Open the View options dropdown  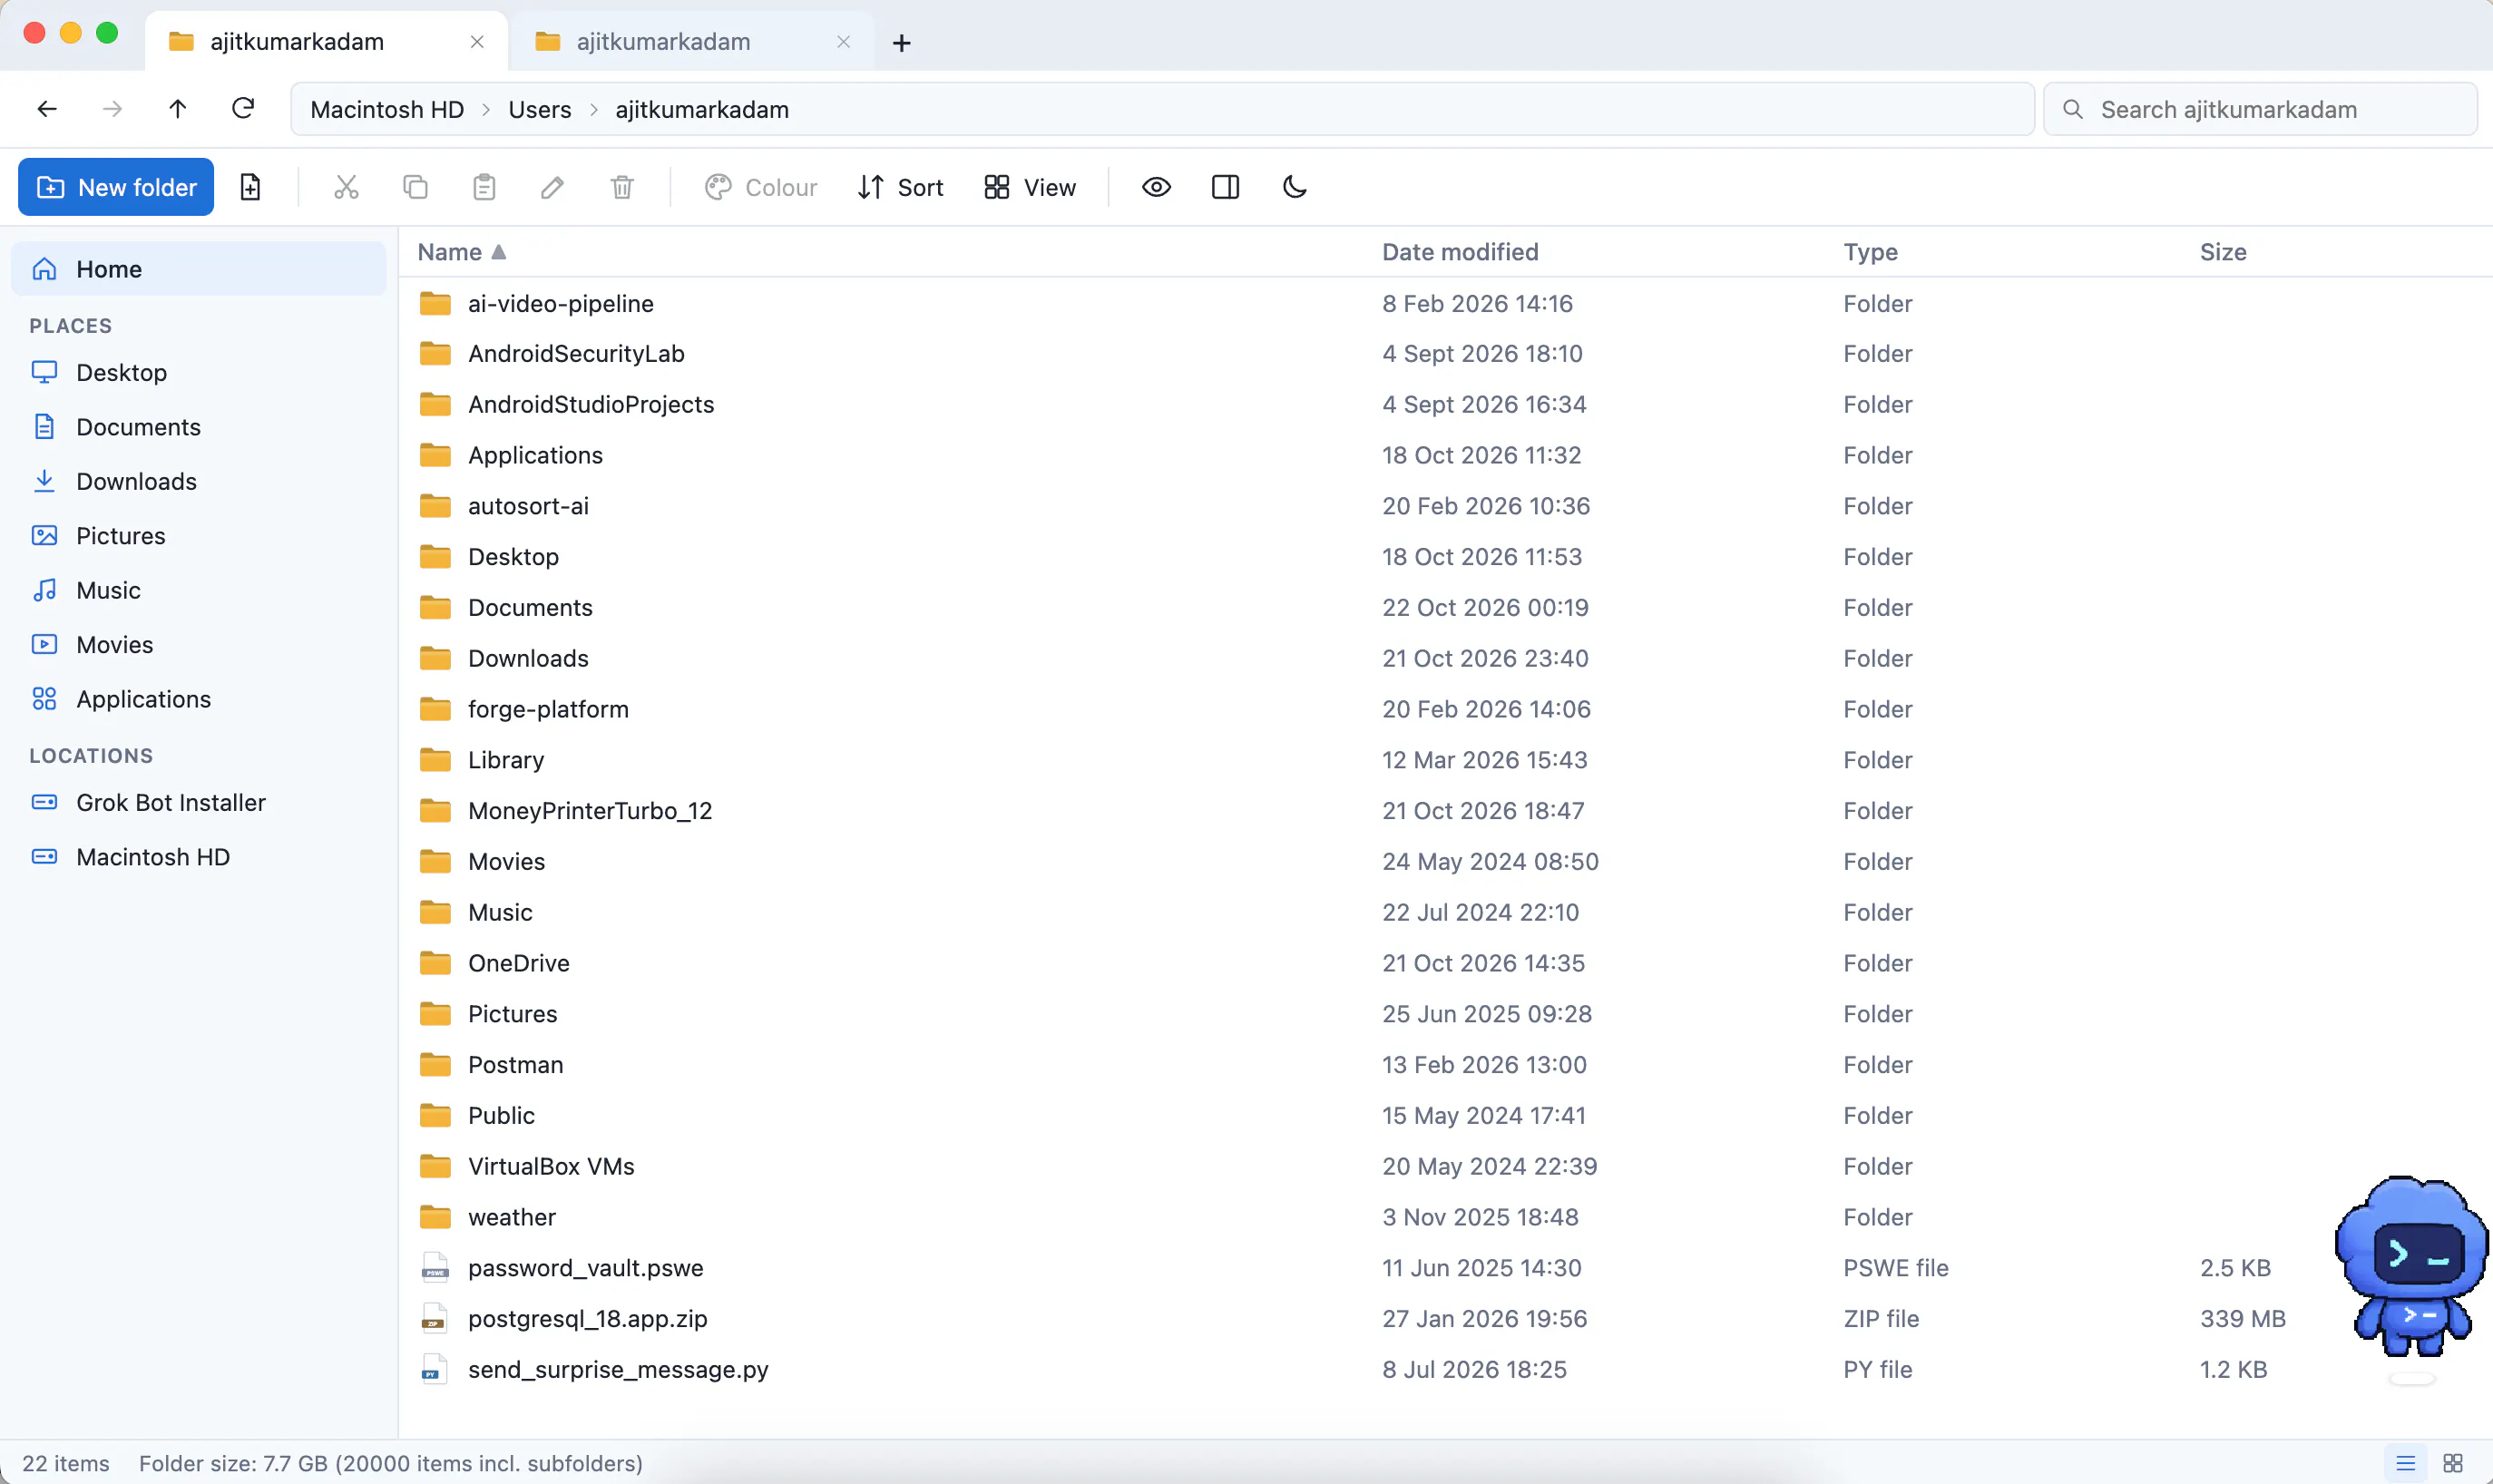1030,187
